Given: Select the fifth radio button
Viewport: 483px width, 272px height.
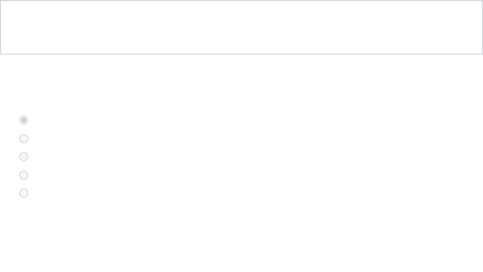Looking at the screenshot, I should point(24,193).
